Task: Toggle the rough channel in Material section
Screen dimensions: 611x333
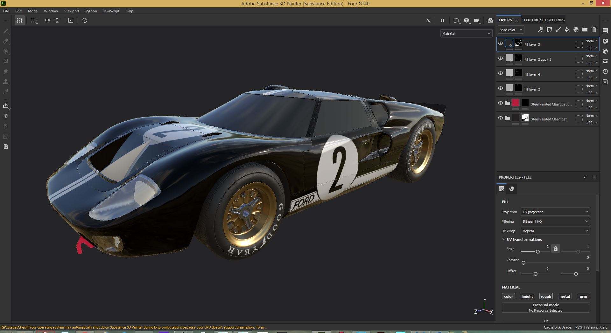Action: (545, 296)
